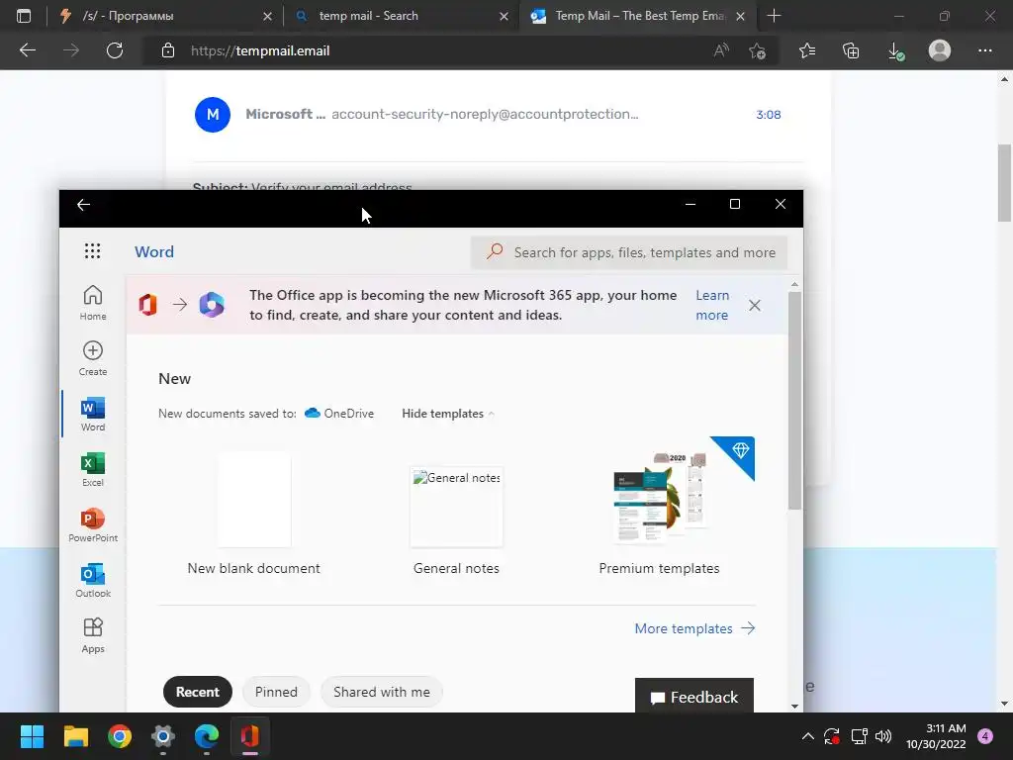
Task: Select the Shared with me tab
Action: [x=381, y=692]
